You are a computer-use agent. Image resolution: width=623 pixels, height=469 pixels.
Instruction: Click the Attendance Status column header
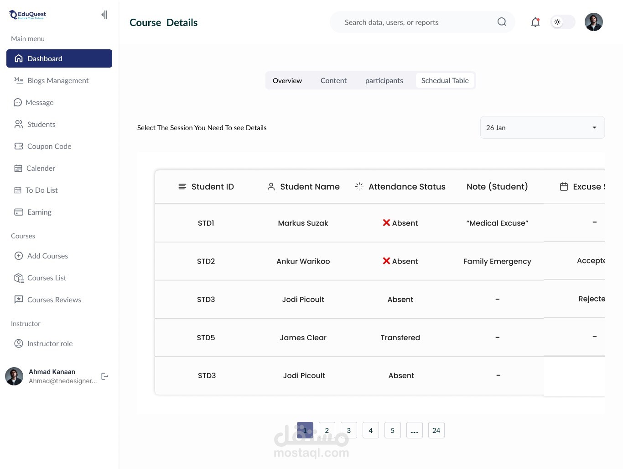(406, 187)
